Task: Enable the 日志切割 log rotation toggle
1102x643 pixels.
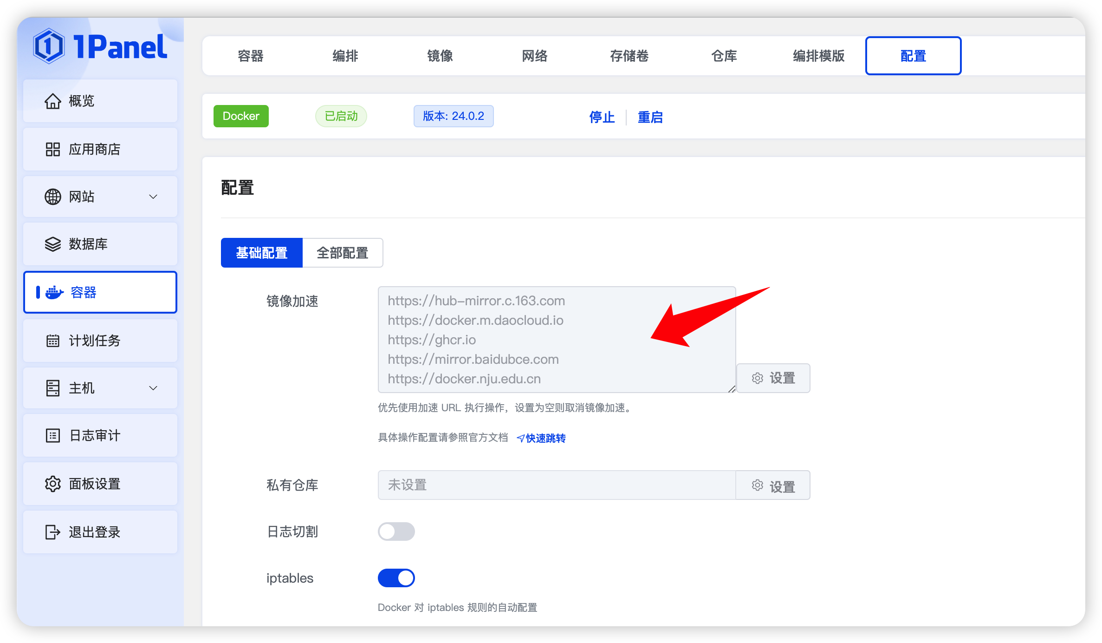Action: [396, 531]
